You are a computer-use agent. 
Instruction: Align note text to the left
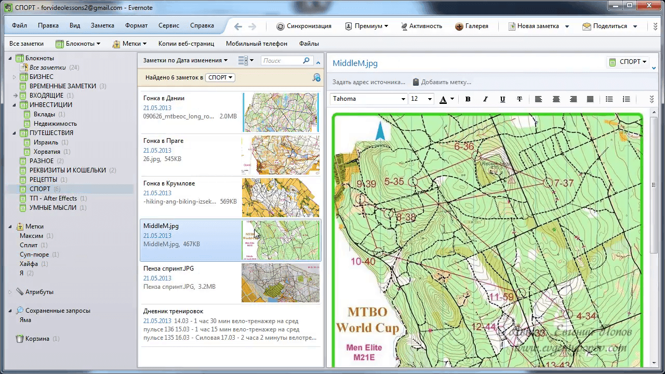tap(539, 99)
